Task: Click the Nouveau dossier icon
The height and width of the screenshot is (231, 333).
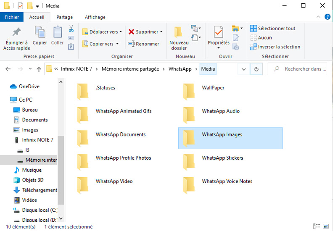Action: 179,33
